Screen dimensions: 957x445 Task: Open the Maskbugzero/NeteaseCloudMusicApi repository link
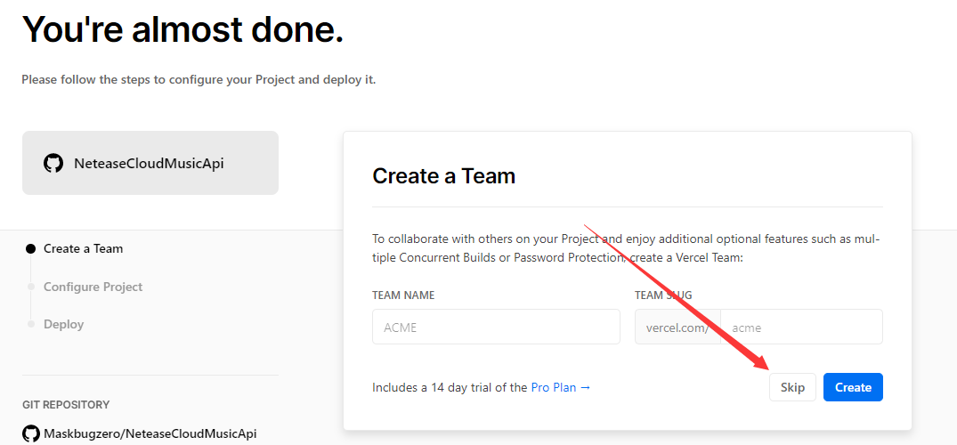150,433
